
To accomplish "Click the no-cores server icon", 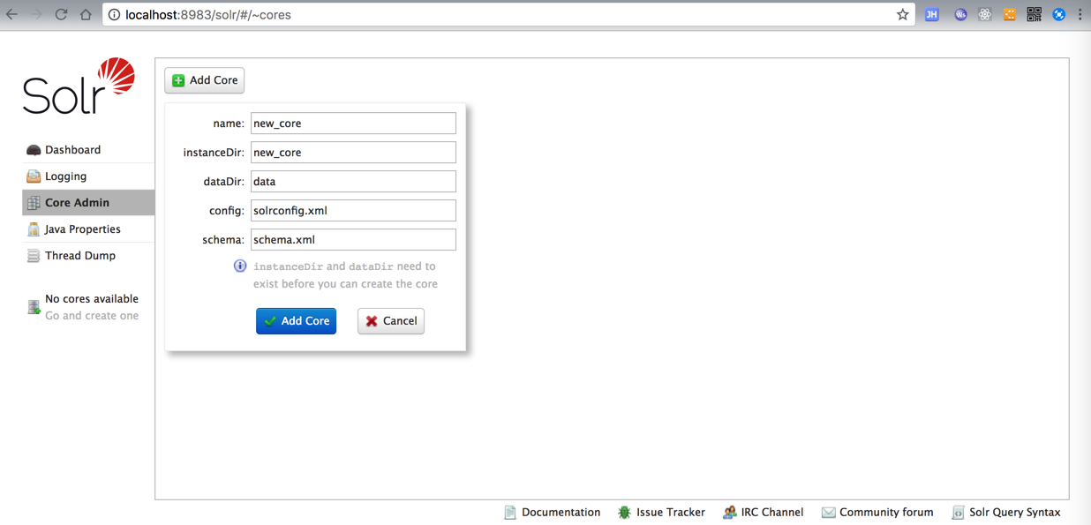I will coord(34,307).
